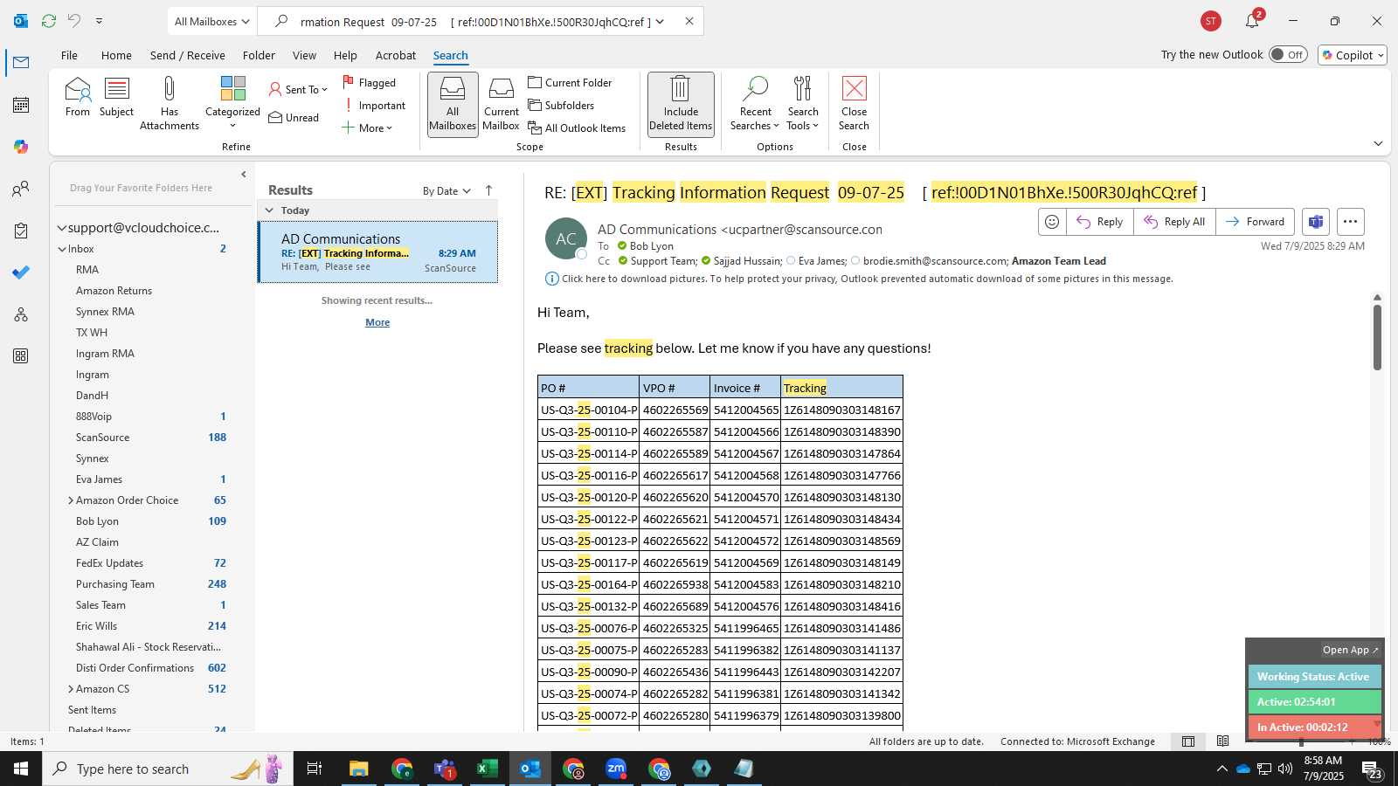Filter results to Unread mail

[x=294, y=117]
